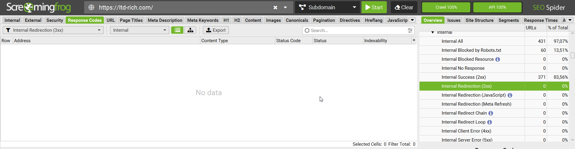Open the Content tab

pyautogui.click(x=253, y=20)
